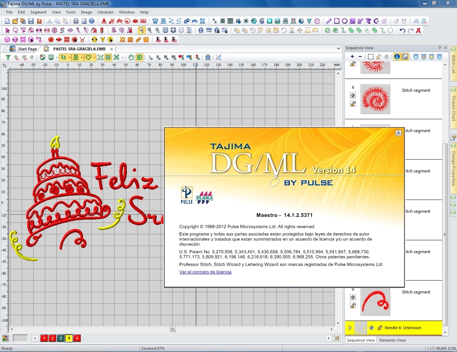Open a file with the folder icon
Image resolution: width=457 pixels, height=352 pixels.
(15, 21)
